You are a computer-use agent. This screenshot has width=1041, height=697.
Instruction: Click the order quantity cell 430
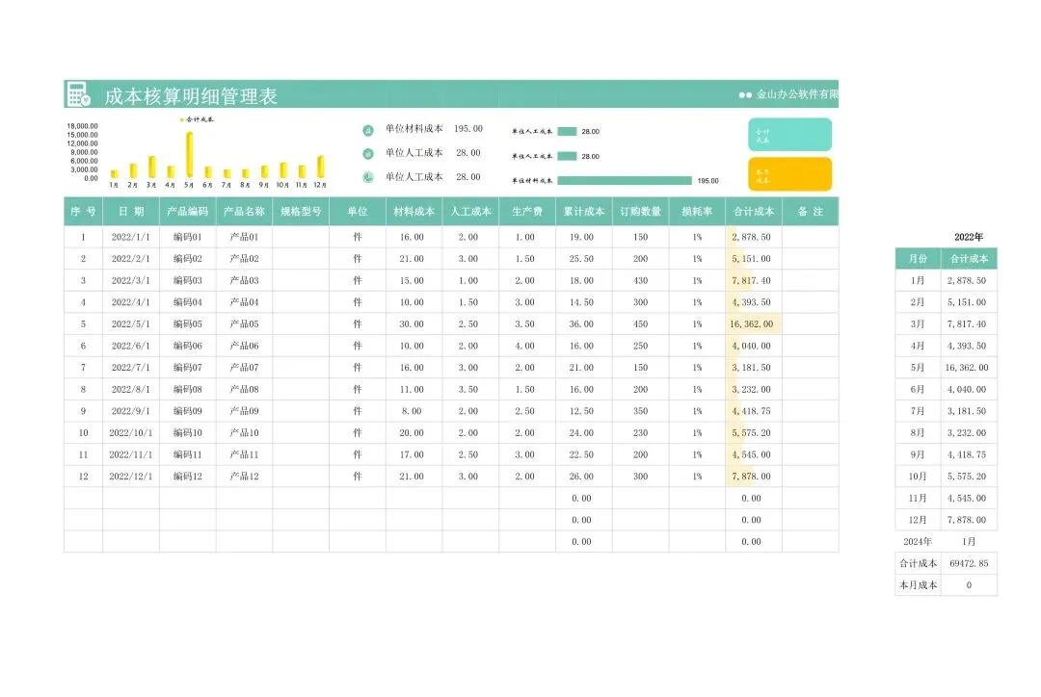pos(641,280)
